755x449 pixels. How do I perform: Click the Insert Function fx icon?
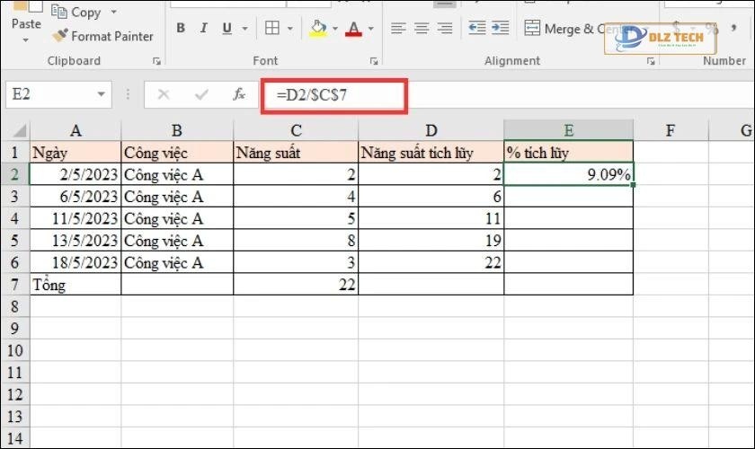click(239, 94)
